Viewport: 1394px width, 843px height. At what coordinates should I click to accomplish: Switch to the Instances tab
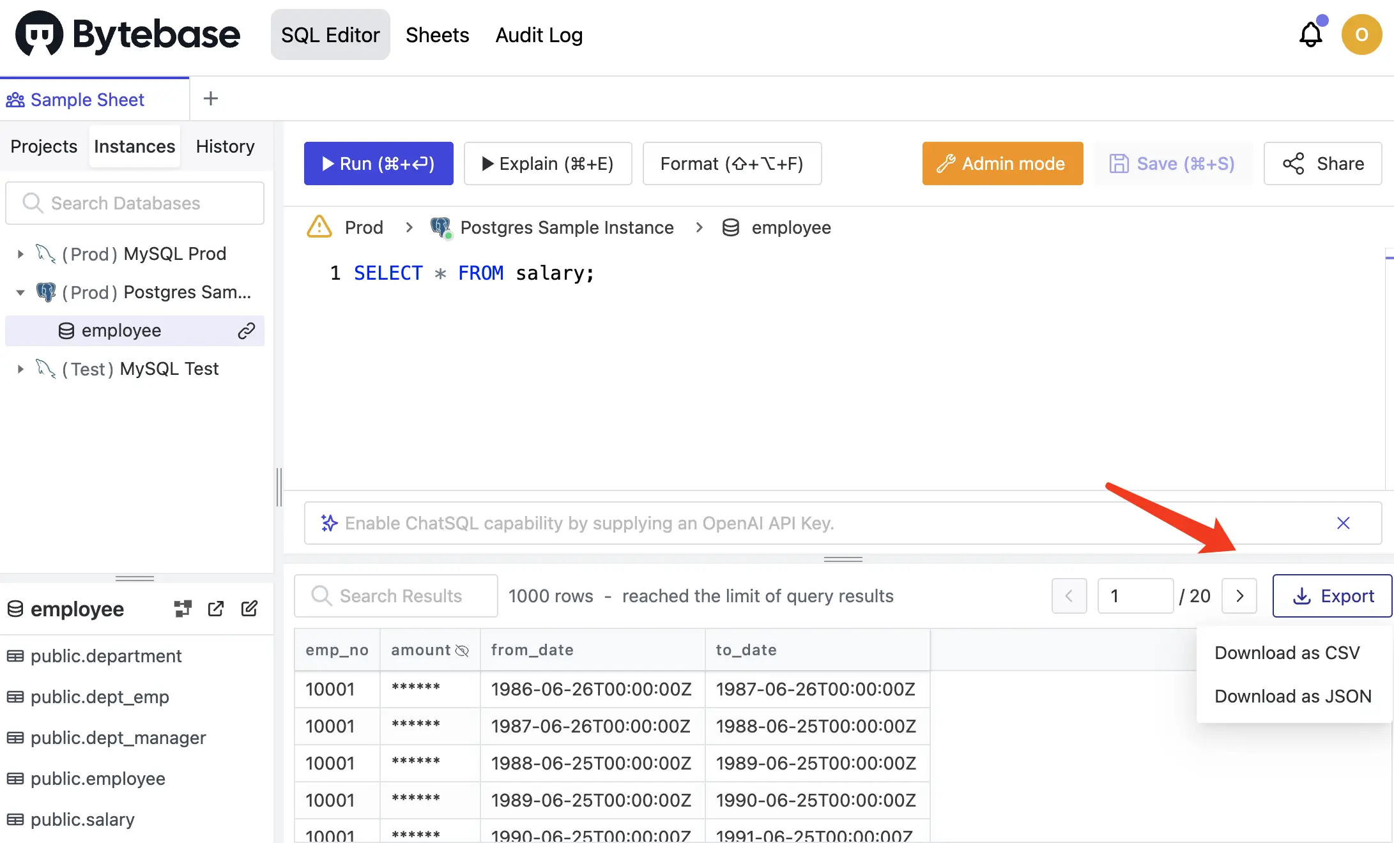134,146
